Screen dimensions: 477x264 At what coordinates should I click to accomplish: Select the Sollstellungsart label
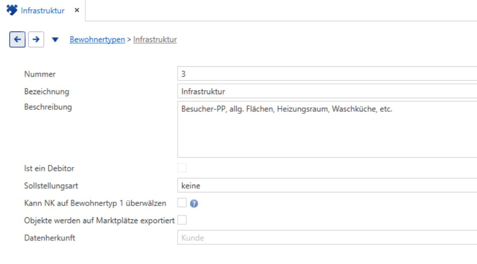pyautogui.click(x=51, y=186)
